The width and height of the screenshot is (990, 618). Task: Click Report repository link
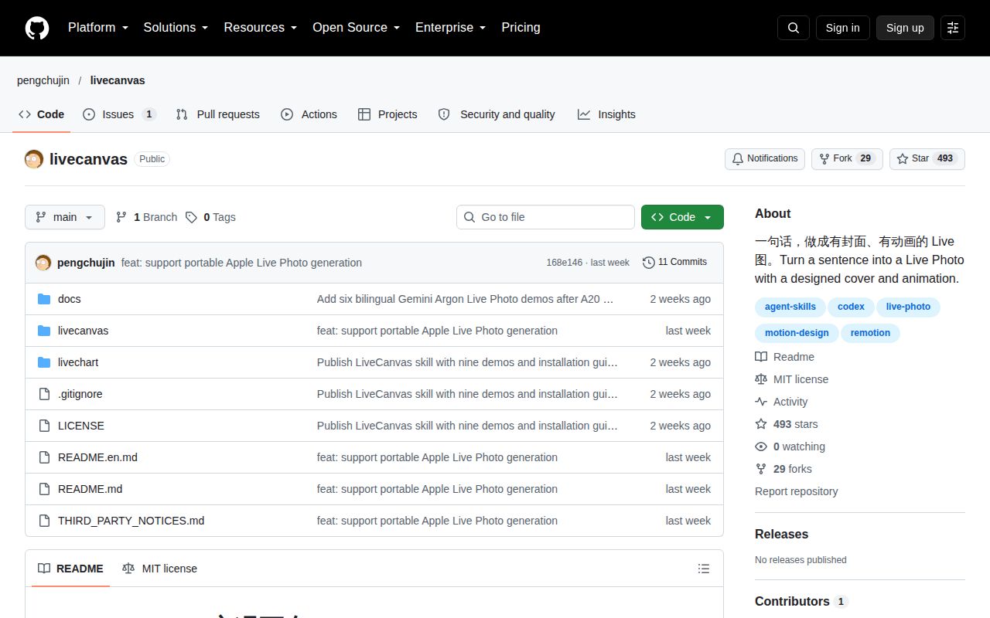796,491
